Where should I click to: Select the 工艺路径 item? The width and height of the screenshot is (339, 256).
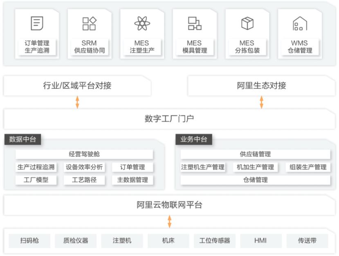pyautogui.click(x=84, y=180)
